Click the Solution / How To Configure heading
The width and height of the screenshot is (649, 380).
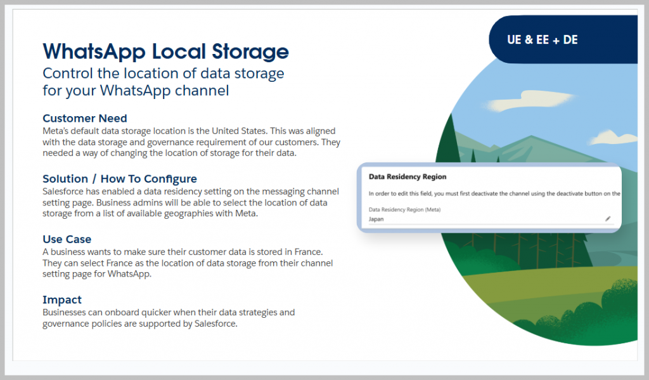click(x=120, y=179)
